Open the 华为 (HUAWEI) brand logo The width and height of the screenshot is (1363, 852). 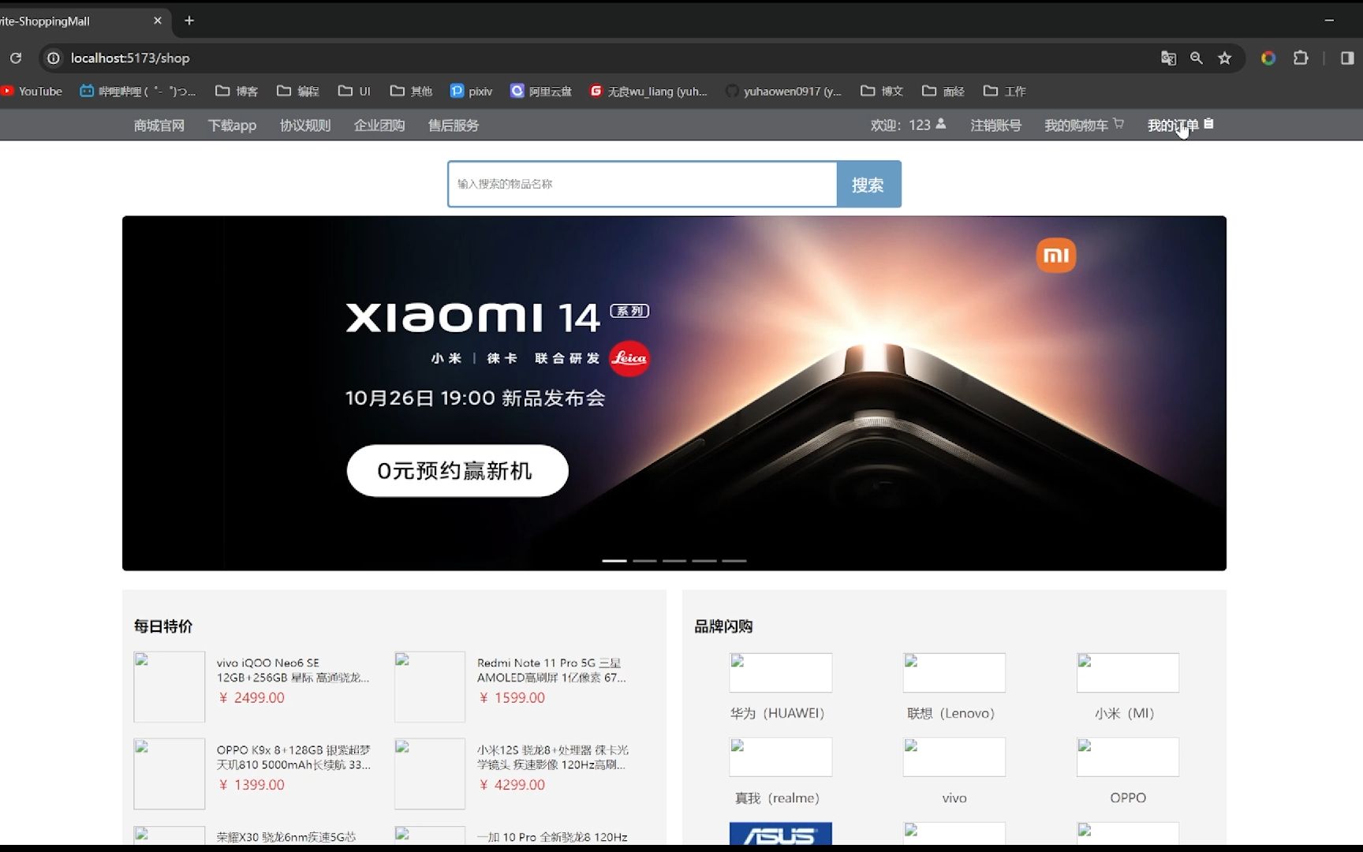(781, 673)
